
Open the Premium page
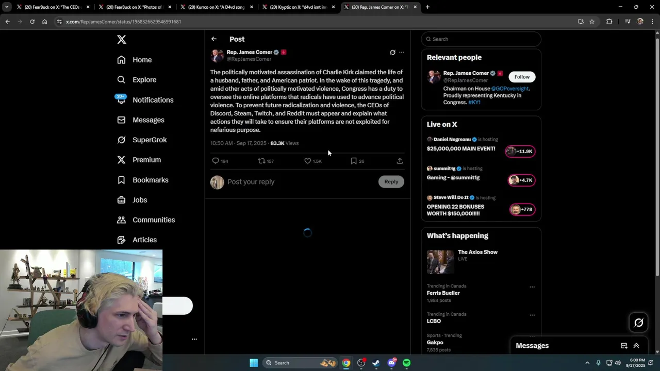[x=139, y=160]
